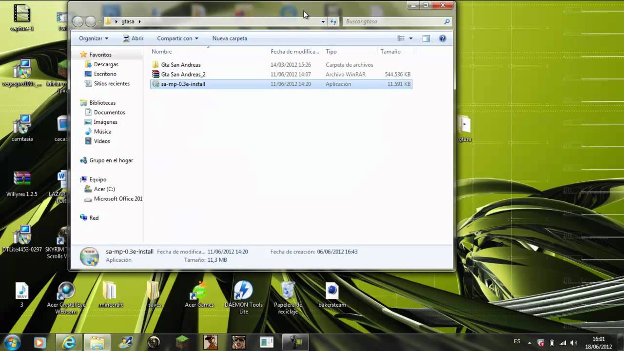Viewport: 624px width, 351px height.
Task: Click the Nueva carpeta button
Action: pos(230,39)
